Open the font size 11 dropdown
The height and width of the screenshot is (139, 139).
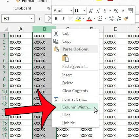click(84, 11)
